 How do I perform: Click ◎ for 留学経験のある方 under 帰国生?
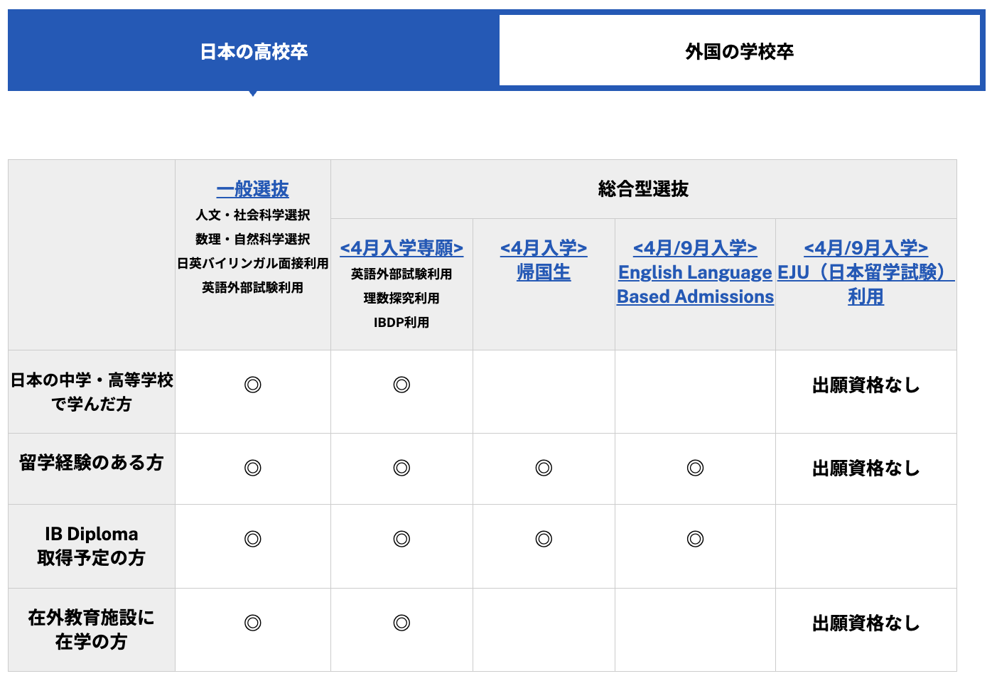(x=544, y=468)
